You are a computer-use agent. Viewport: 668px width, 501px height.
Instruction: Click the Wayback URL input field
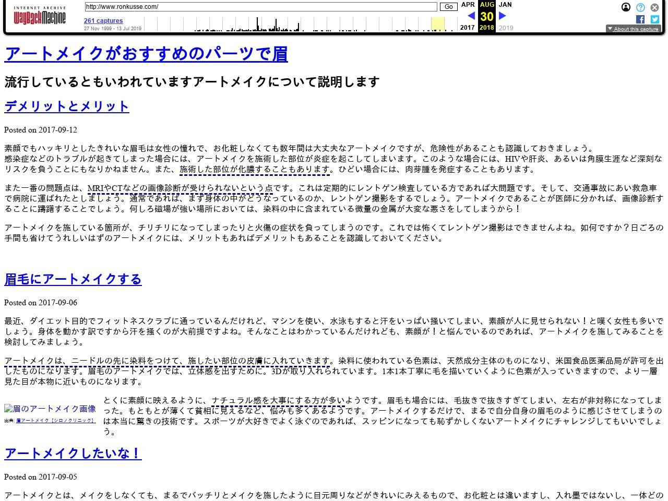pyautogui.click(x=261, y=7)
